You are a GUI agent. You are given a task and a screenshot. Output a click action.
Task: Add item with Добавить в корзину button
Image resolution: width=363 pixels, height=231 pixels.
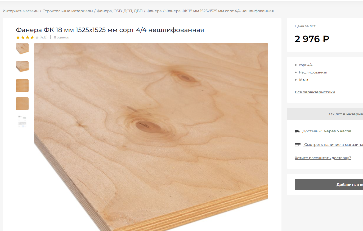click(329, 185)
